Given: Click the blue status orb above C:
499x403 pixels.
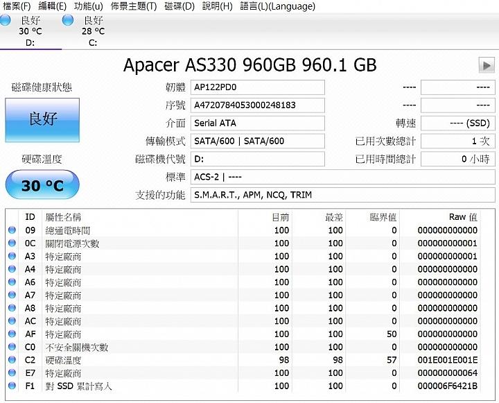Looking at the screenshot, I should (x=68, y=20).
